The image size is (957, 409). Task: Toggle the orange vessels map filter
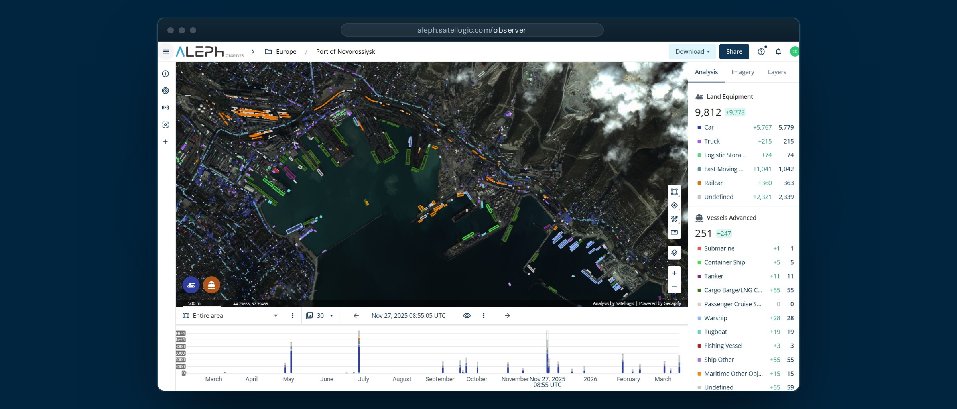pyautogui.click(x=211, y=285)
